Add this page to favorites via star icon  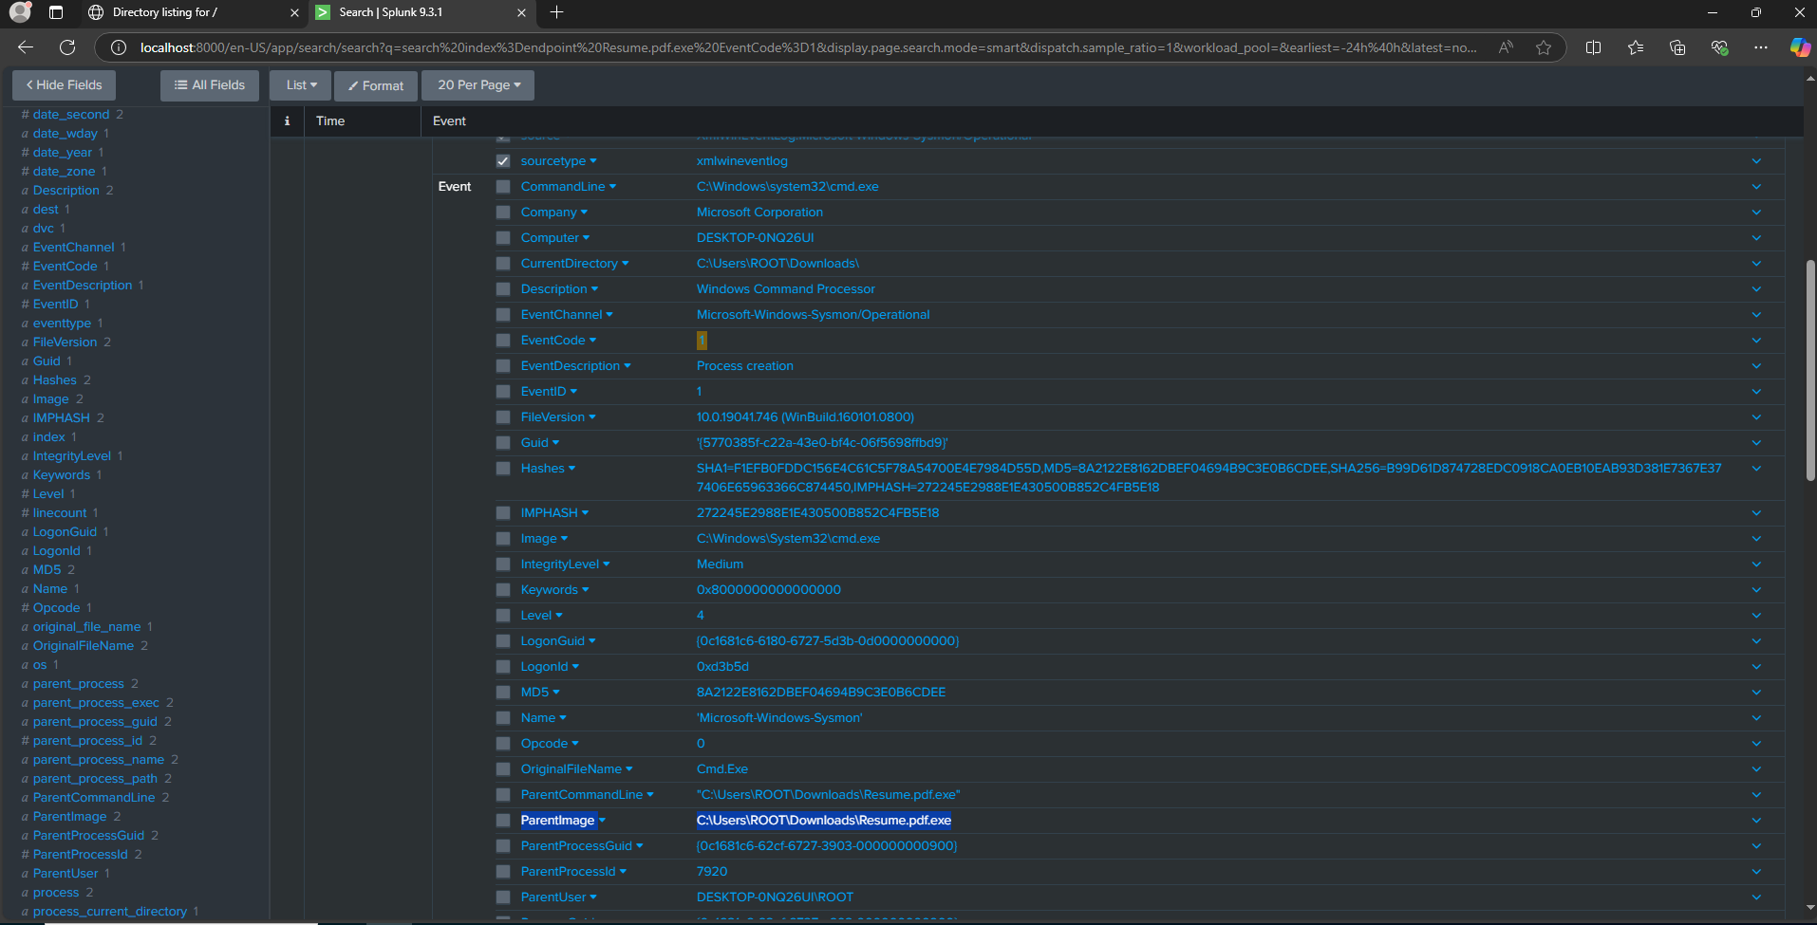(1544, 47)
